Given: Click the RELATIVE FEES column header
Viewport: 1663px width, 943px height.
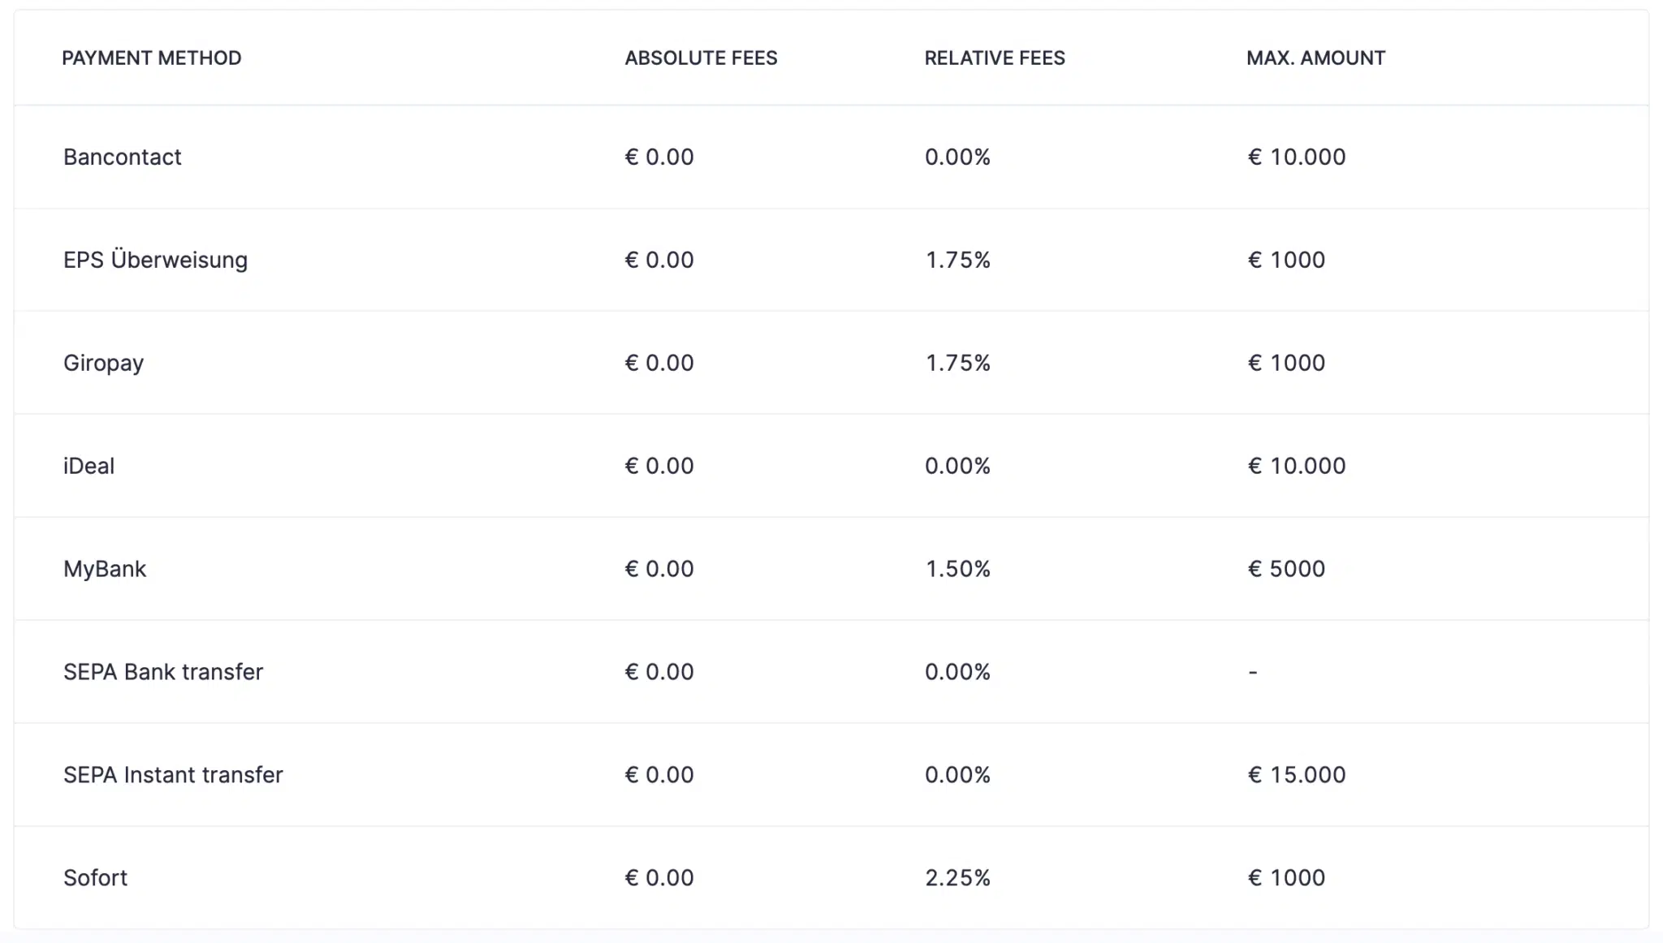Looking at the screenshot, I should 995,58.
